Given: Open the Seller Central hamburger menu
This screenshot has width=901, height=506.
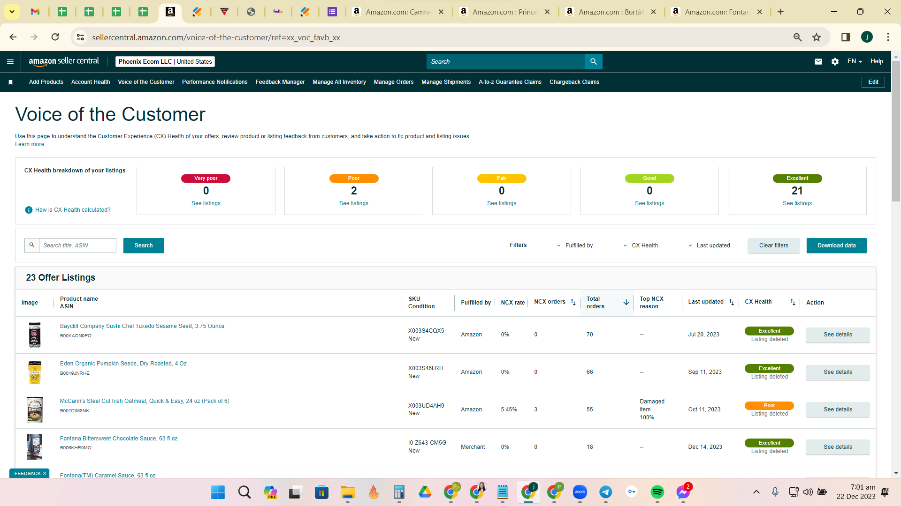Looking at the screenshot, I should click(x=10, y=61).
